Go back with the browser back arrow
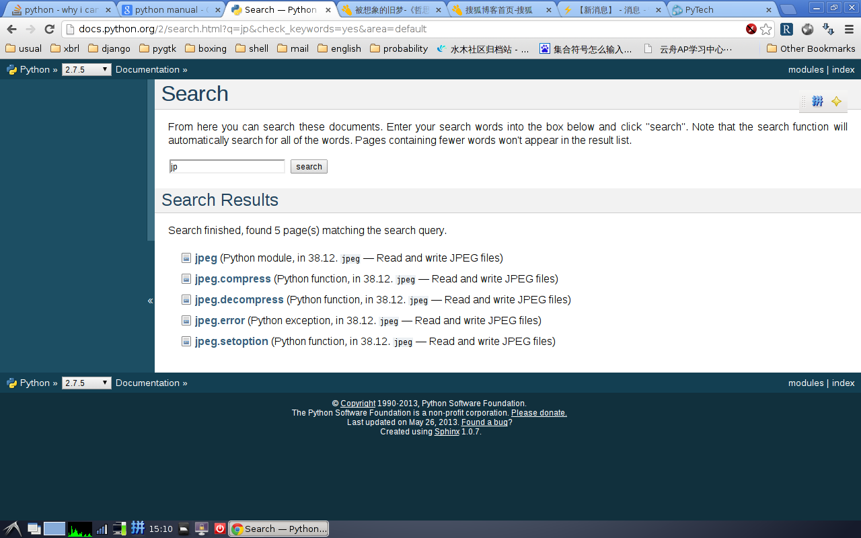Screen dimensions: 861x538 (x=11, y=29)
